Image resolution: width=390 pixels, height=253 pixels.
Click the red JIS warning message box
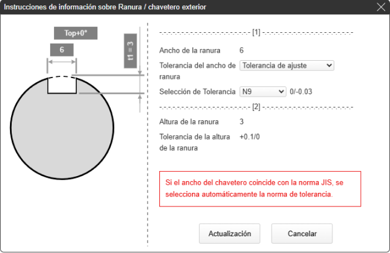pos(260,189)
